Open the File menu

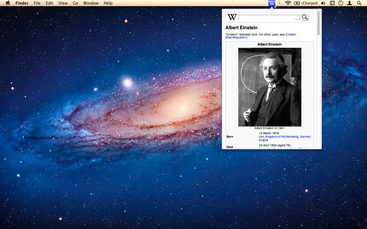tap(37, 3)
